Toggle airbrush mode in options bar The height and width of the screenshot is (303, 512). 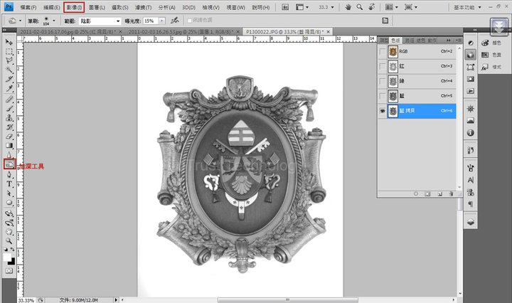pyautogui.click(x=175, y=21)
